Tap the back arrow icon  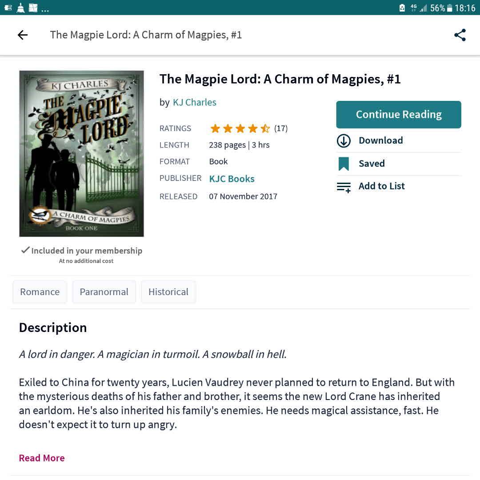[x=23, y=35]
